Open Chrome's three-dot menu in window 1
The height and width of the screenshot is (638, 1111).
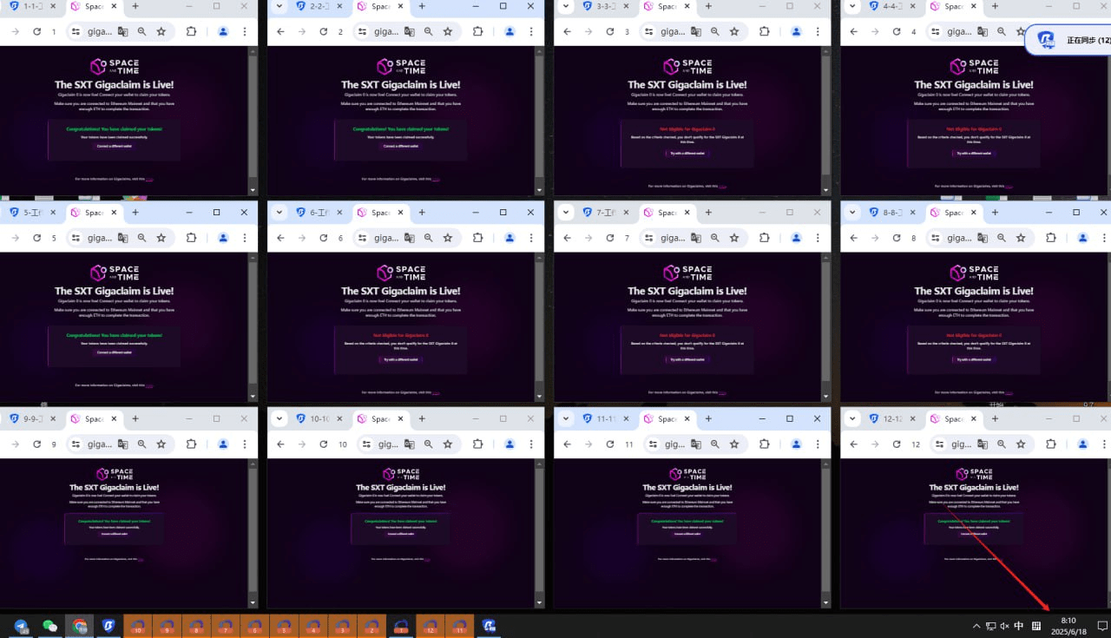point(245,31)
